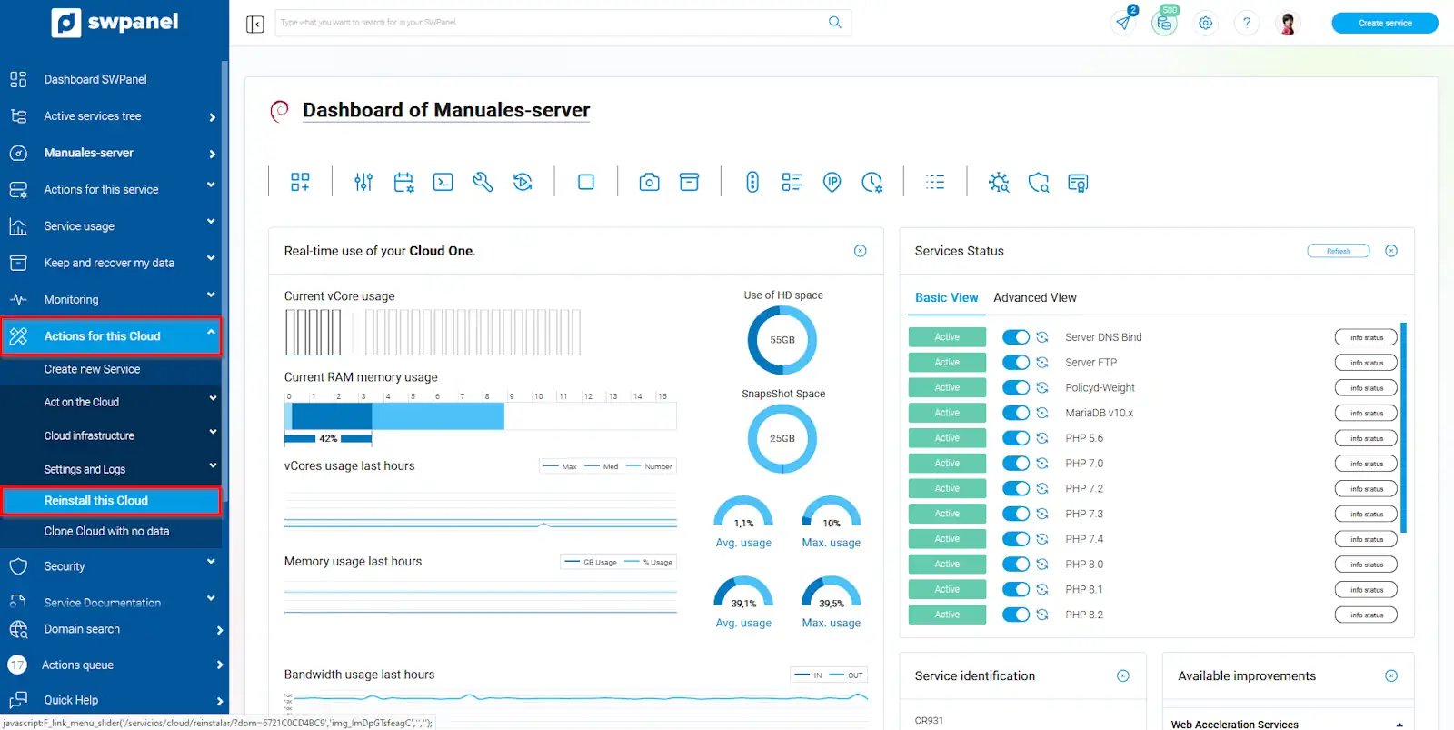Collapse the sidebar with the panel icon
The width and height of the screenshot is (1454, 730).
255,24
